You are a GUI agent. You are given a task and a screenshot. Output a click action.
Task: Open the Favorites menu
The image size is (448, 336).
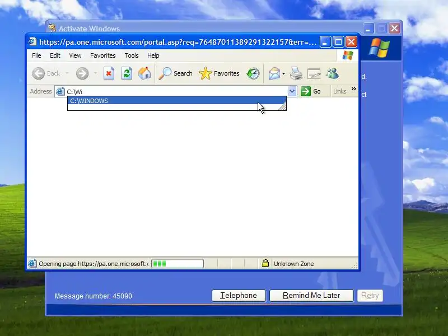pos(103,55)
